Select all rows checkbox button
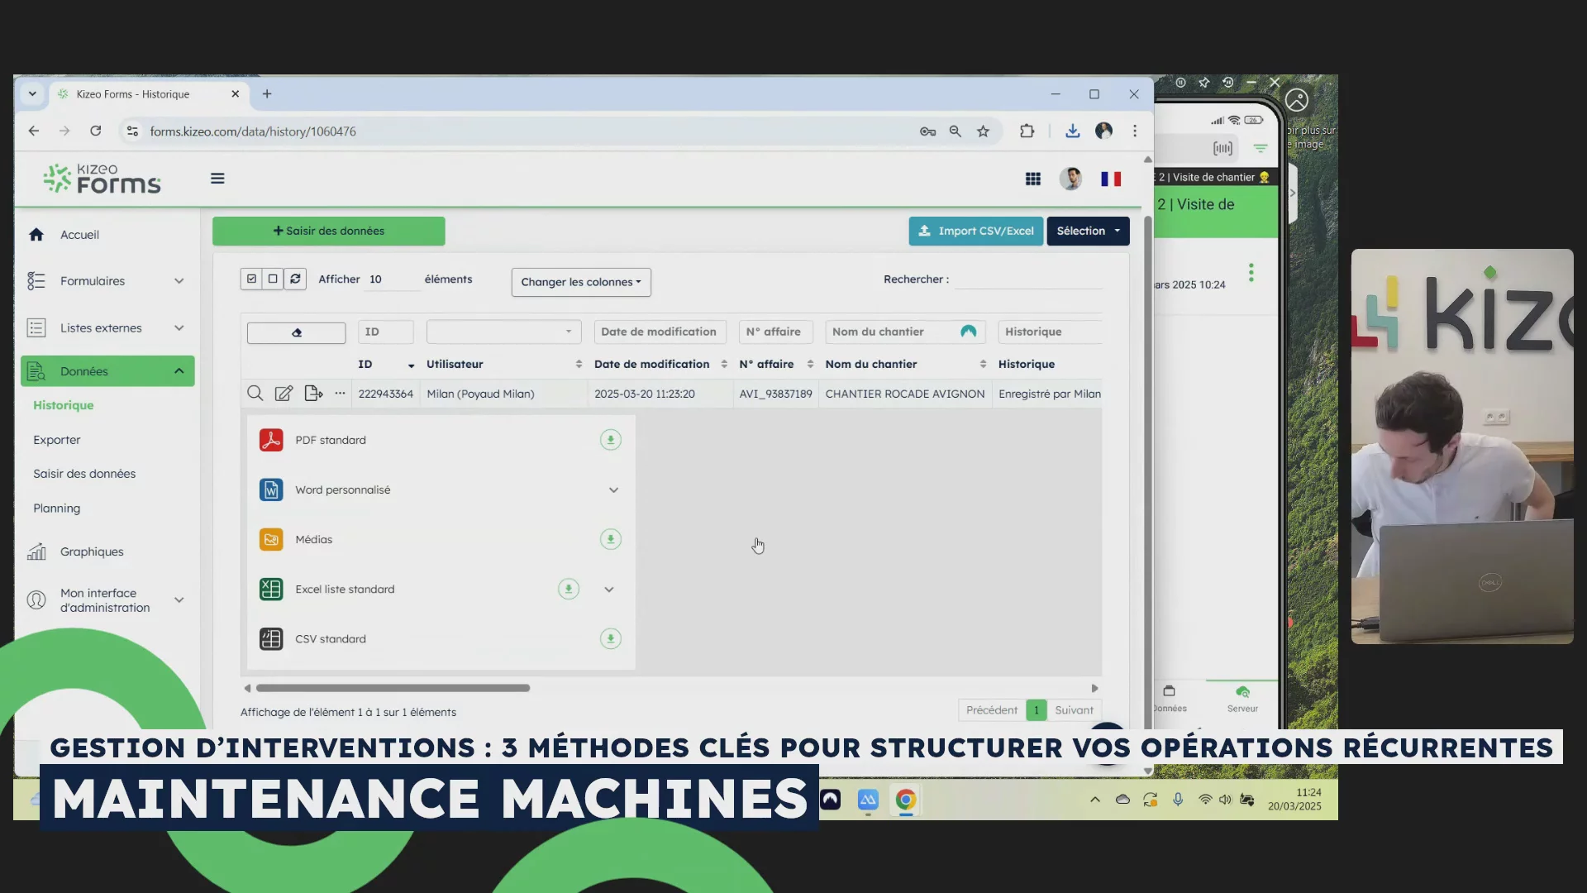Image resolution: width=1587 pixels, height=893 pixels. click(251, 279)
